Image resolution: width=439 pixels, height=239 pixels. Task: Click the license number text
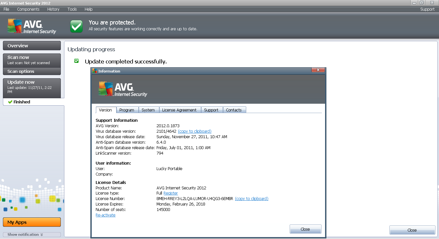coord(195,199)
